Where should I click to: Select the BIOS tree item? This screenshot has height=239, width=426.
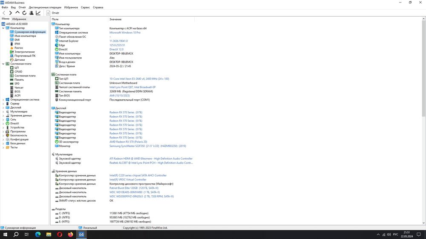coord(17,92)
